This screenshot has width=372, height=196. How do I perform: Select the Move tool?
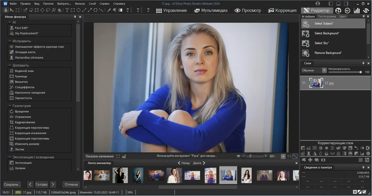tap(12, 10)
